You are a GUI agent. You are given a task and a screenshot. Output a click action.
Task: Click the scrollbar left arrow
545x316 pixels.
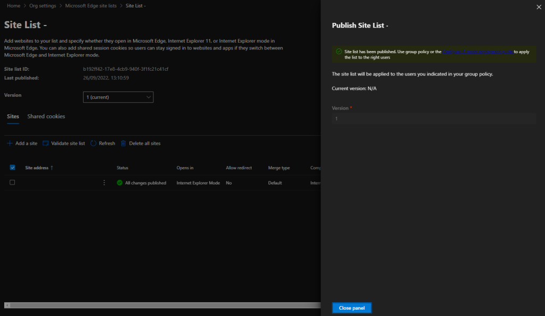tap(7, 305)
